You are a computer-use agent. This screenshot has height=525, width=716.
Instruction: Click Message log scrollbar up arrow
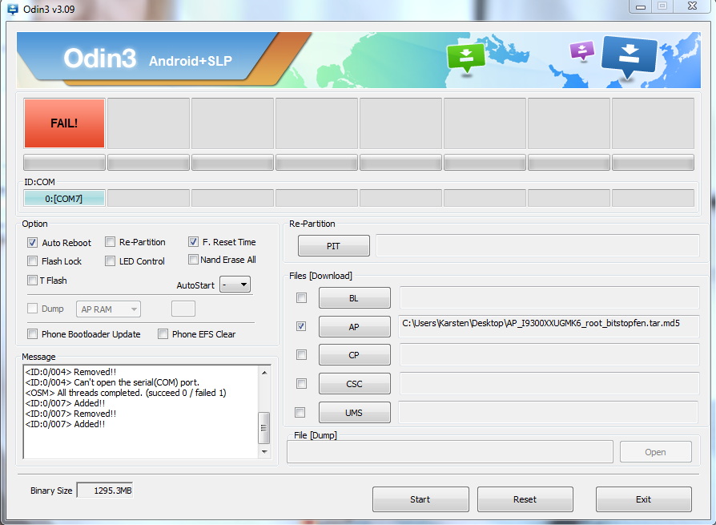(264, 373)
